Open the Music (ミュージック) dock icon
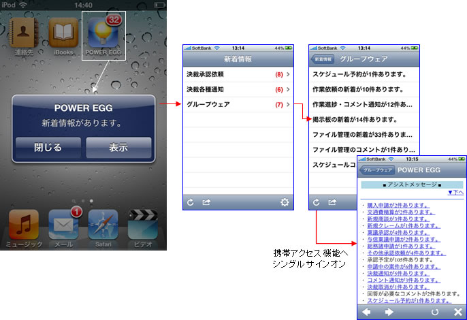Screen dimensions: 467x320 click(24, 225)
